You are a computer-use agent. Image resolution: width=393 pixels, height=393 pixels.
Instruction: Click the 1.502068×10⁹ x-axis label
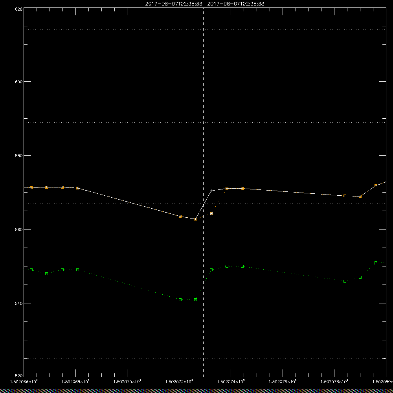click(75, 382)
